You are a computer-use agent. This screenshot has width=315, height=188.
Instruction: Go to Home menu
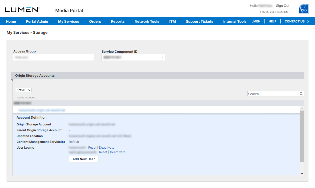click(x=11, y=21)
